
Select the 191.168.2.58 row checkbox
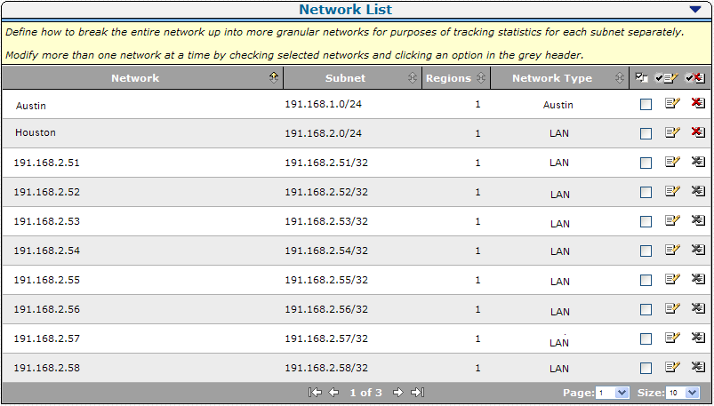646,368
